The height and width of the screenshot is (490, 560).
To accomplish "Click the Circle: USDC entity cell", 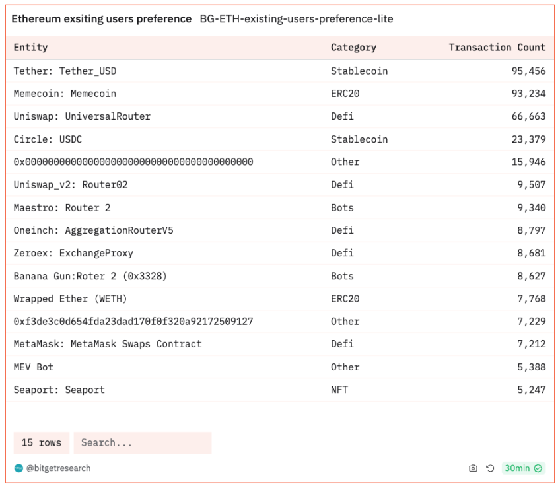I will (x=48, y=139).
